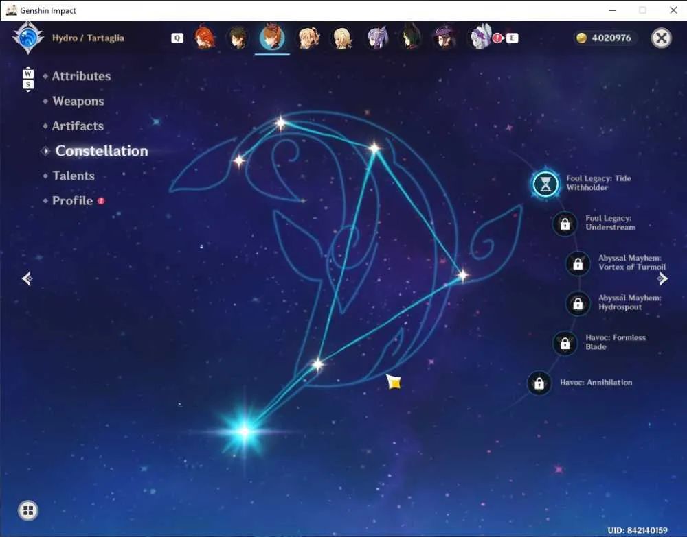687x537 pixels.
Task: Open the hourglass Foul Legacy: Tide Withholder node
Action: 545,184
